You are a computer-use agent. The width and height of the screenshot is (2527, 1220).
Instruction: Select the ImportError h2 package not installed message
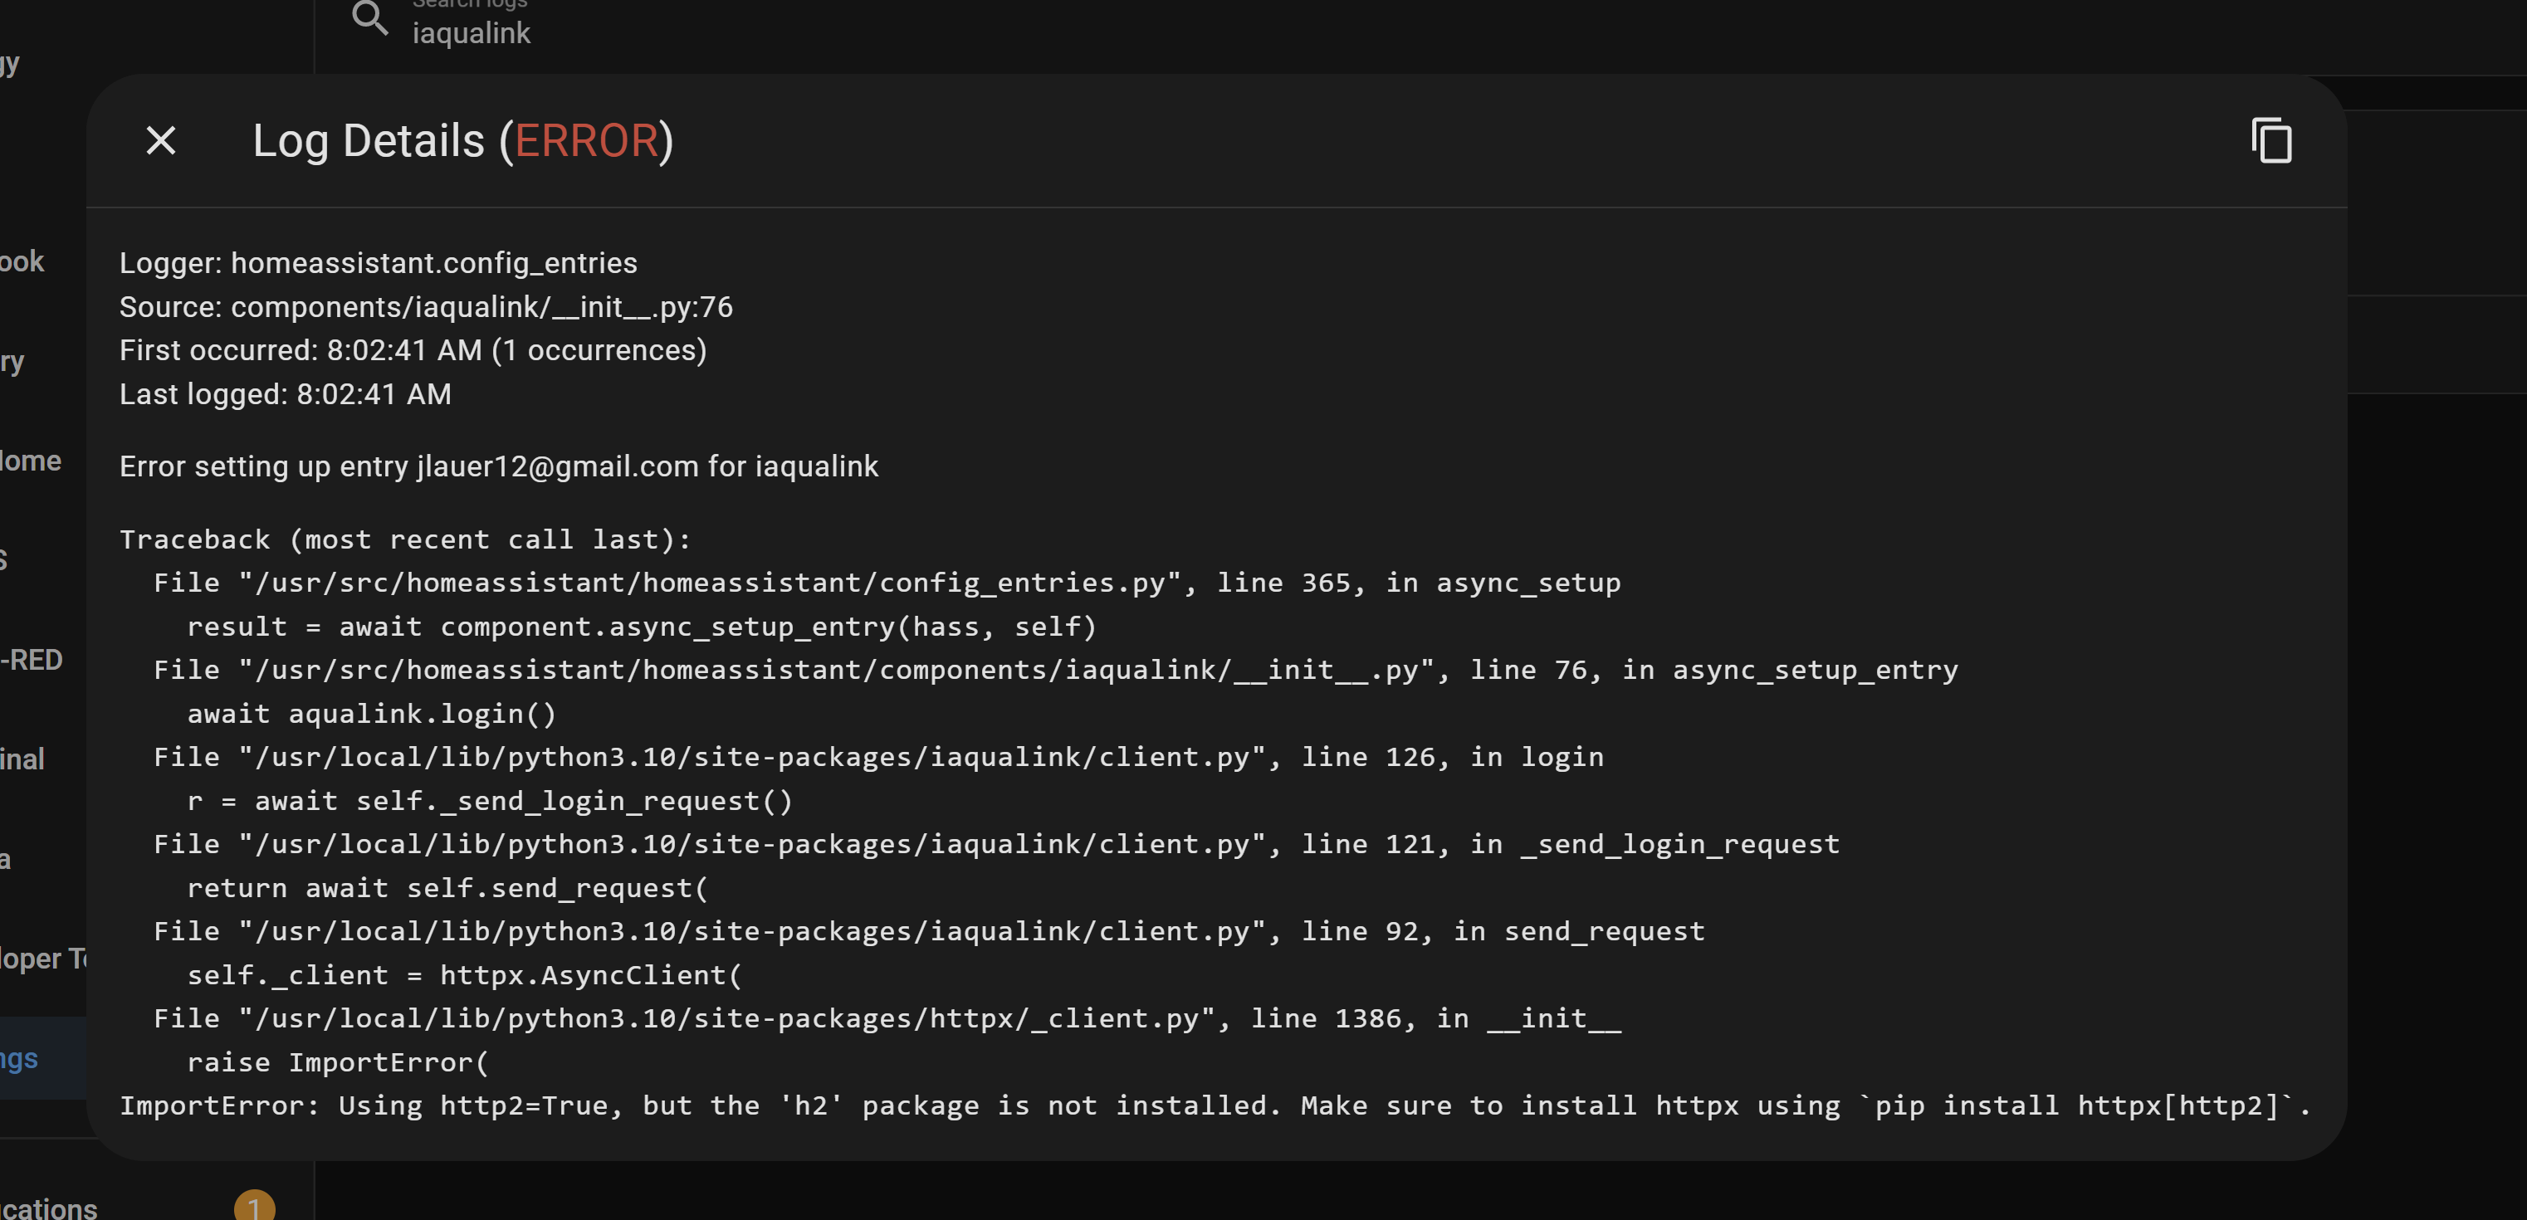[x=1215, y=1106]
